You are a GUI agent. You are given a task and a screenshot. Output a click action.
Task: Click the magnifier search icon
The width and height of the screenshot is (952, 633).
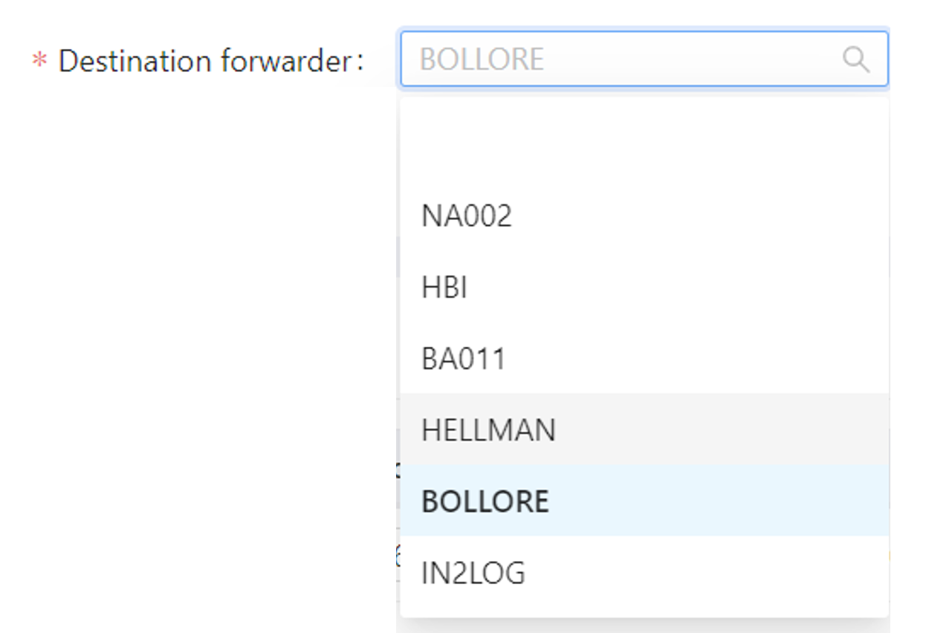(x=855, y=59)
